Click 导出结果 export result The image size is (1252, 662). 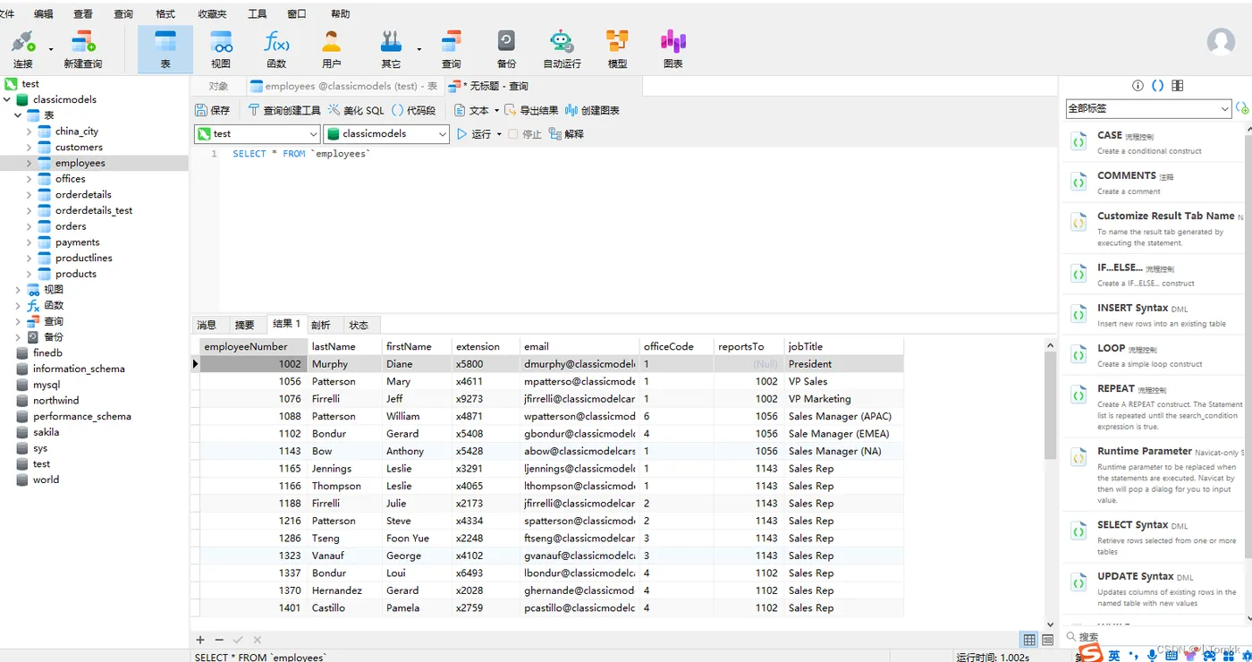531,110
